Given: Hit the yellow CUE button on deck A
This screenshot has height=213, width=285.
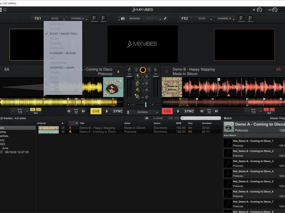Looking at the screenshot, I should pyautogui.click(x=96, y=111).
